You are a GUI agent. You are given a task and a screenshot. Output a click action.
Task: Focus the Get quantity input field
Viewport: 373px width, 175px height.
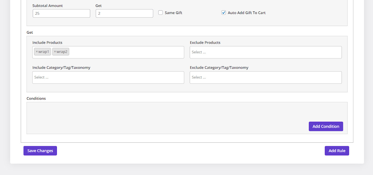point(124,13)
